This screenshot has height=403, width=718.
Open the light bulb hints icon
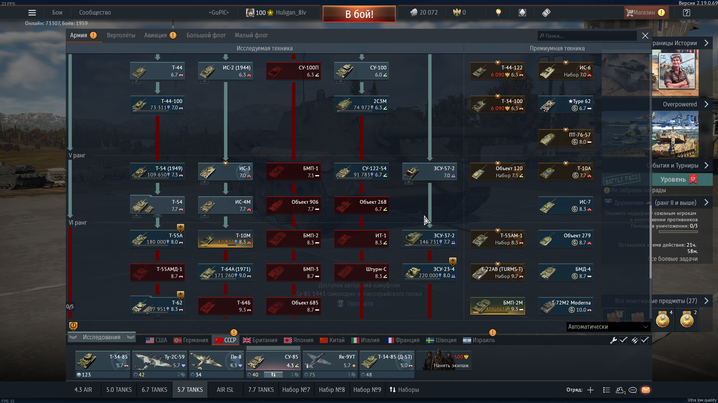498,13
